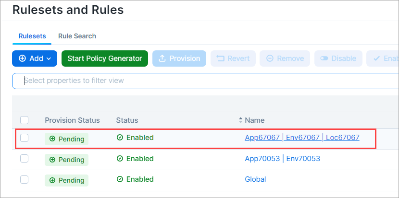Click Enabled checkmark icon for App70053 row
Viewport: 399px width, 198px height.
point(120,159)
